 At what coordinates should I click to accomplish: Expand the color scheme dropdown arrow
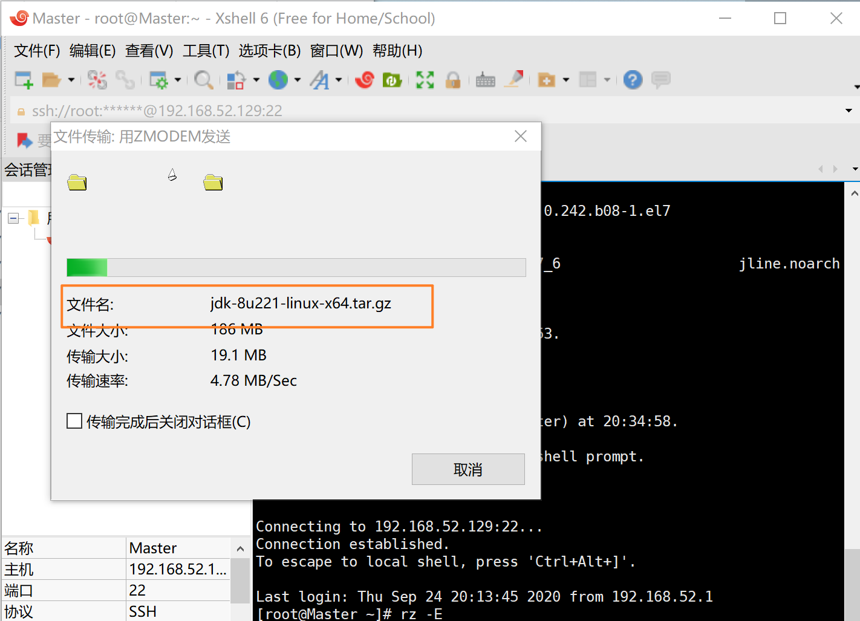[256, 80]
